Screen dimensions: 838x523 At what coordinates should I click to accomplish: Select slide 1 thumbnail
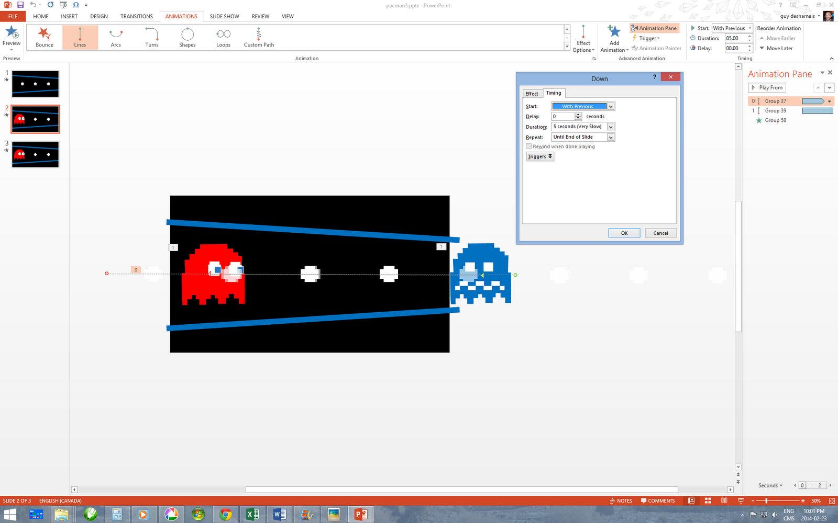[36, 84]
